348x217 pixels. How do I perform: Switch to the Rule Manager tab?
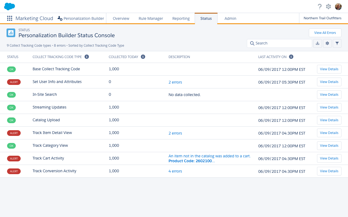tap(151, 18)
